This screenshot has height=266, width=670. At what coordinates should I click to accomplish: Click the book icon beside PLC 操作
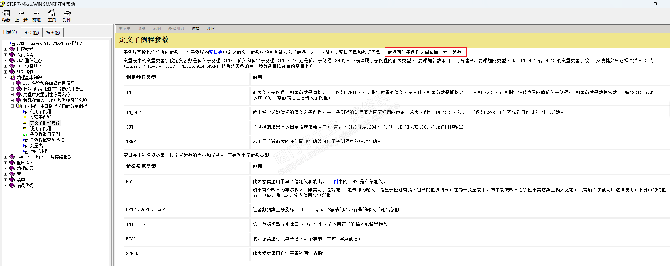[x=12, y=72]
